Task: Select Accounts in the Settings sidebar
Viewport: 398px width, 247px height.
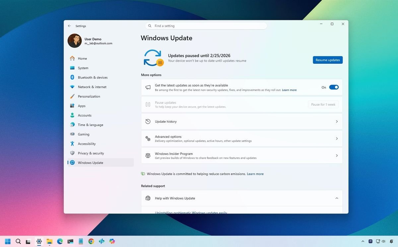Action: (x=84, y=115)
